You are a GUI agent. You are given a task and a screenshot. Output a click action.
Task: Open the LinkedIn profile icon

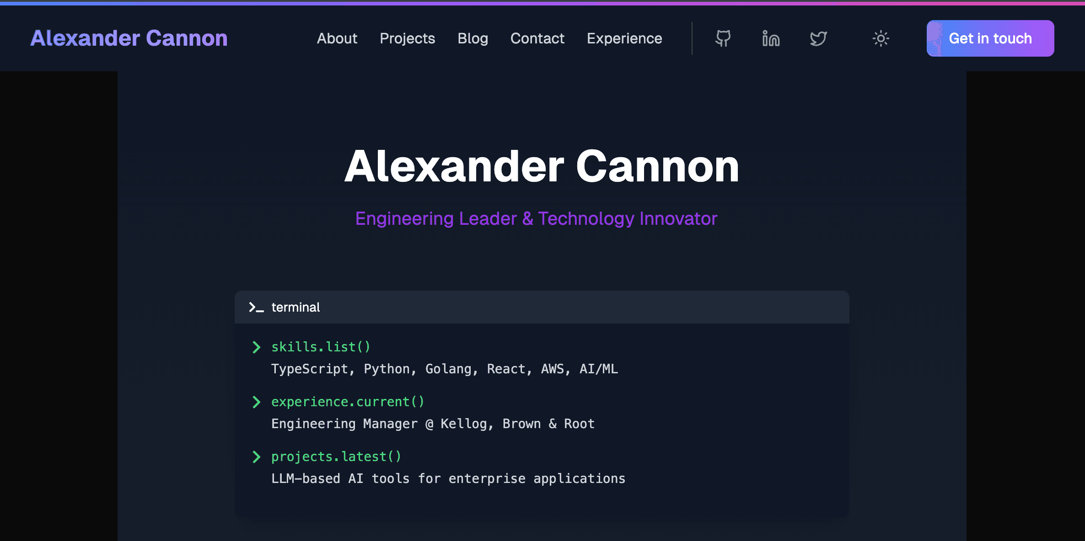771,38
